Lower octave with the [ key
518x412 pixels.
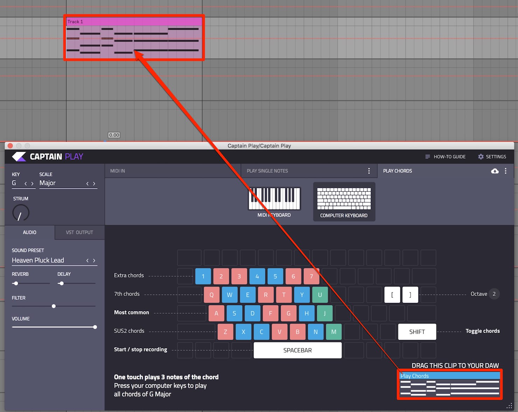coord(392,295)
